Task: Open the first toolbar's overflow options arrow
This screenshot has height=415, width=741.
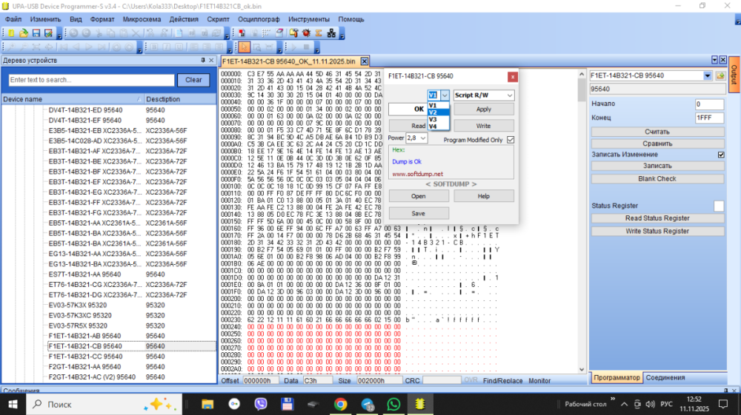Action: (59, 35)
